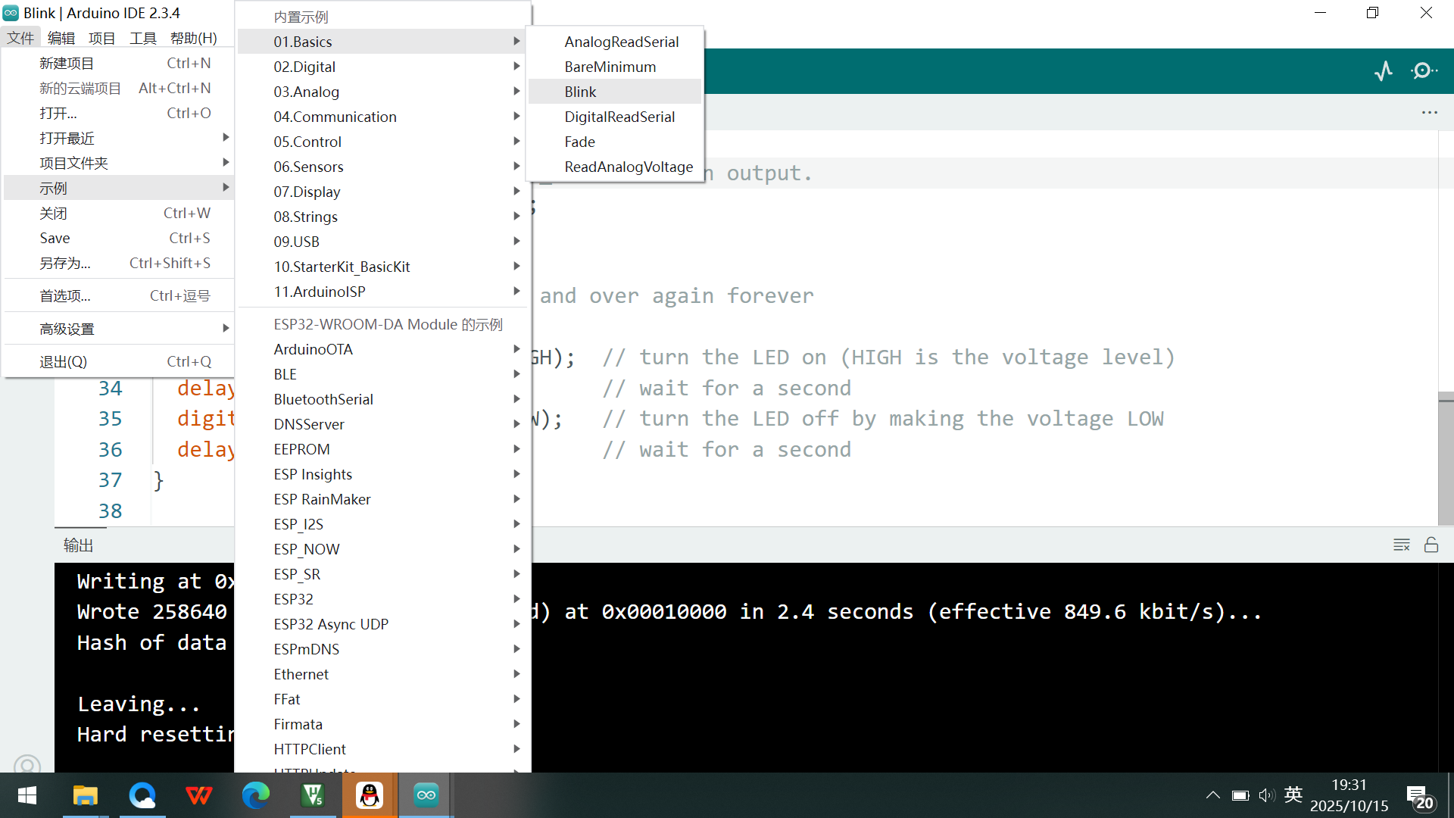Click the editor tab three-dots menu

point(1429,113)
